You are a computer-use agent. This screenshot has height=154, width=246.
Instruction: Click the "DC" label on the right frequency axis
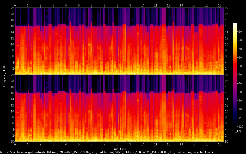(226, 142)
